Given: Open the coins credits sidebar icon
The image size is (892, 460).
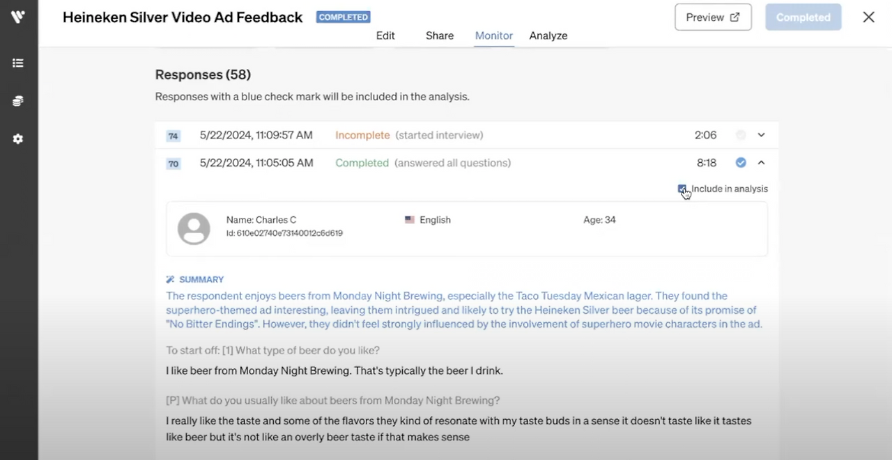Looking at the screenshot, I should [18, 101].
